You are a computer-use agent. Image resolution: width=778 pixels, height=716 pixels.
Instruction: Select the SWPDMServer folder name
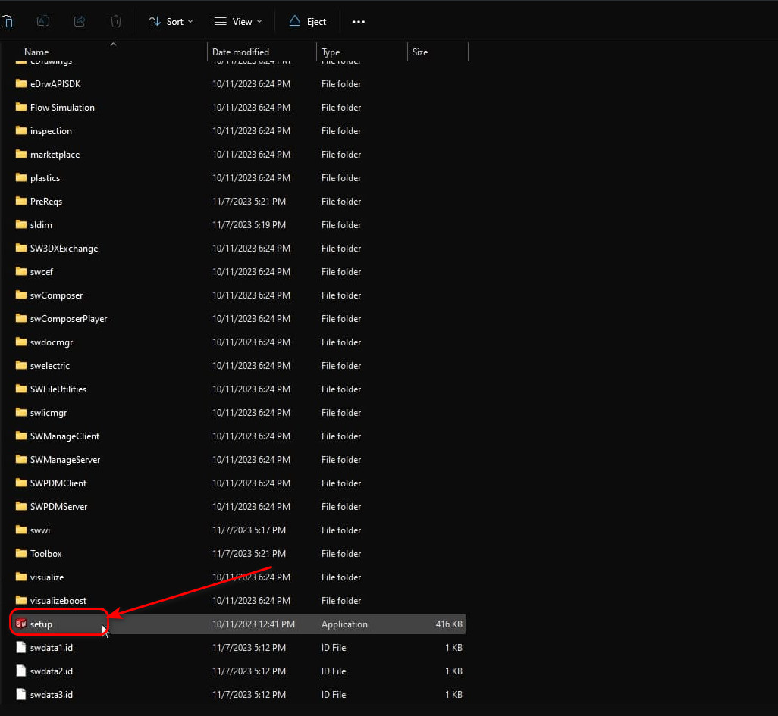58,507
